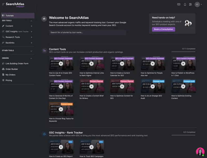Click the Google icon beside GSC Insights heading
The width and height of the screenshot is (207, 158).
[44, 134]
